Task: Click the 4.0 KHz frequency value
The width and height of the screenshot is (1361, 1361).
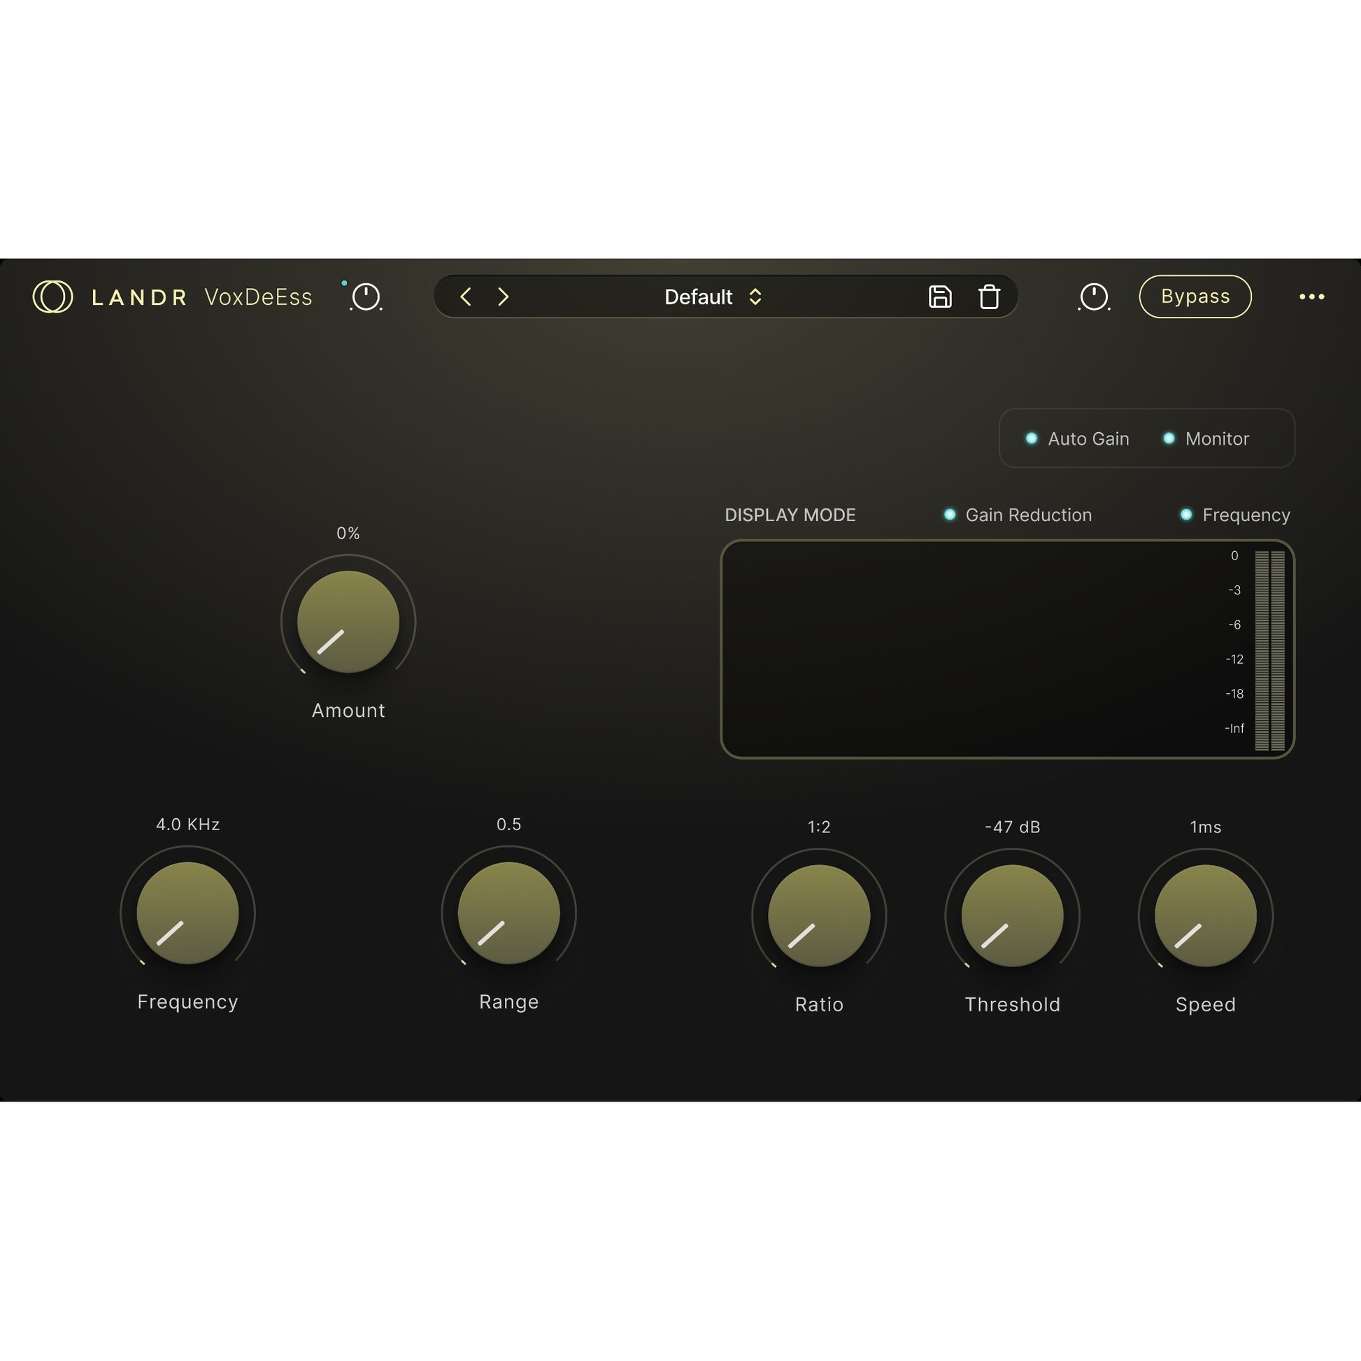Action: pos(187,824)
